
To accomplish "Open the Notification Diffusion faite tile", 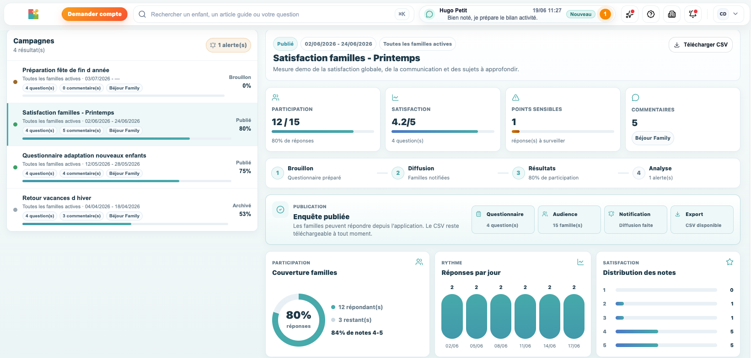I will 636,220.
